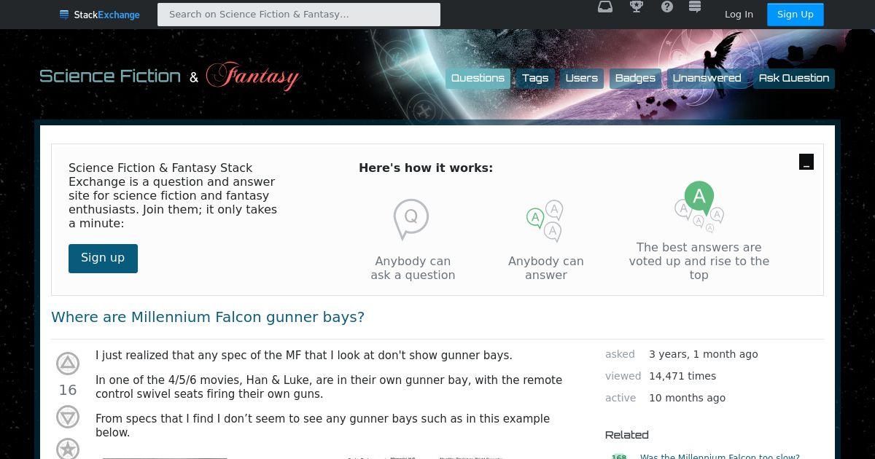
Task: Click 'Anybody can ask a question' text
Action: pos(413,268)
